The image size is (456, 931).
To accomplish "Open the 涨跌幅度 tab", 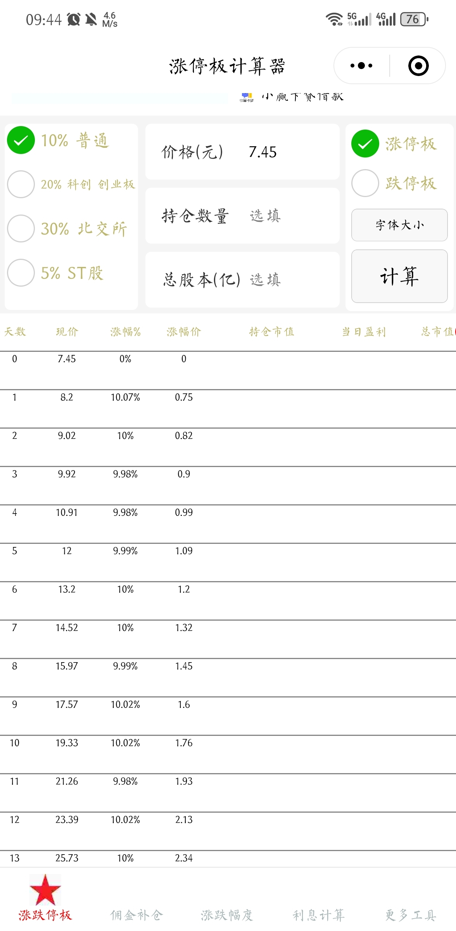I will tap(227, 915).
